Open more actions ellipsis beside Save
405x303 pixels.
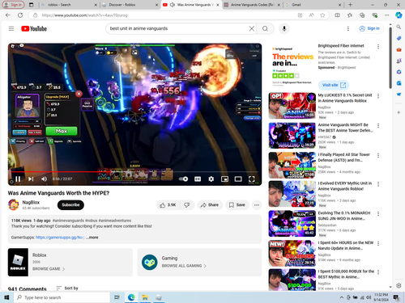[257, 205]
